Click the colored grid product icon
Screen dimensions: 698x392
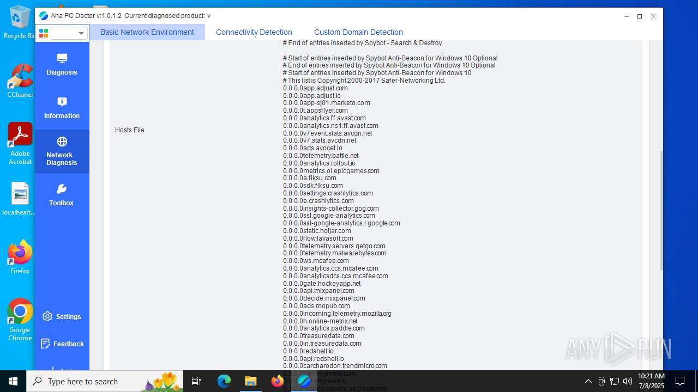click(44, 33)
